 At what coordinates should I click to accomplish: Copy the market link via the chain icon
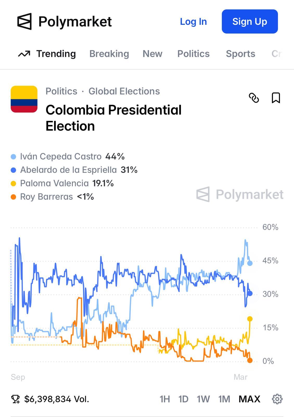point(254,99)
